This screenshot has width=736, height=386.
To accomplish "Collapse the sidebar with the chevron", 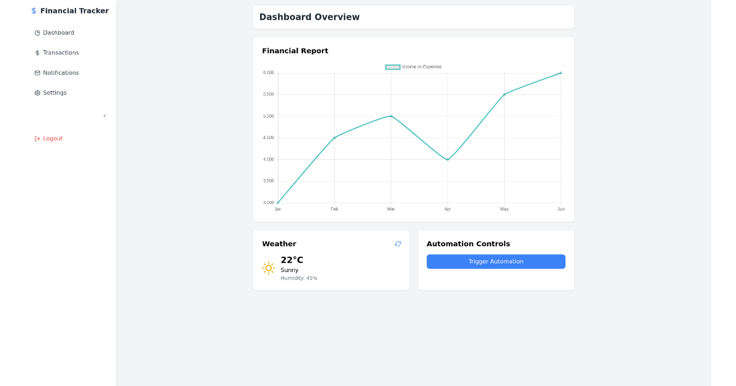I will [104, 116].
